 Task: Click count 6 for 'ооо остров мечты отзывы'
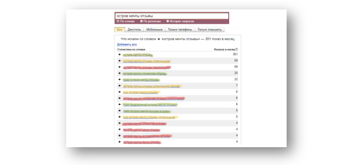(x=237, y=92)
